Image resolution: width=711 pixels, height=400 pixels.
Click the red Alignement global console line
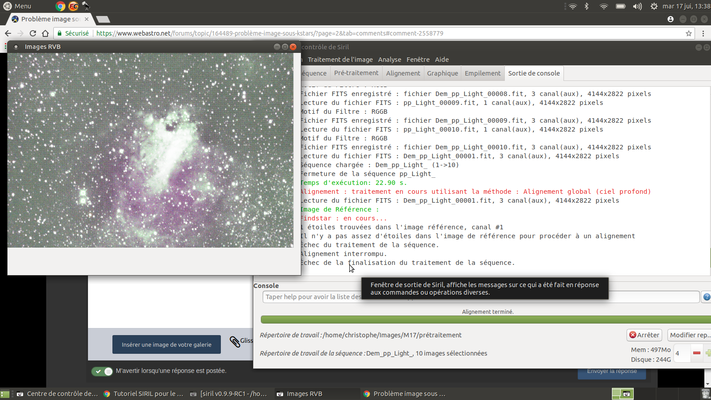[475, 192]
